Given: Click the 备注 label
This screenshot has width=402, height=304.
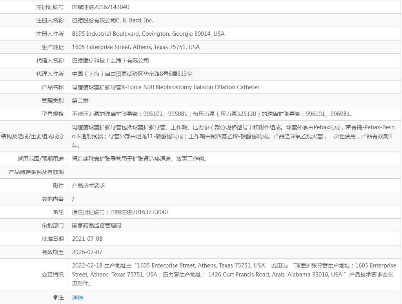Looking at the screenshot, I should [x=58, y=212].
